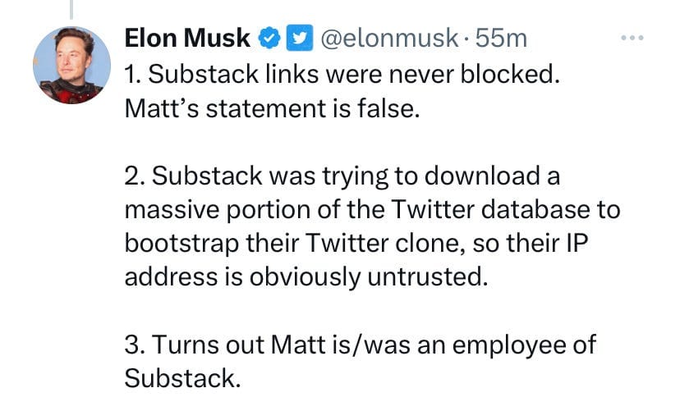Click the "55m" tweet timestamp
Screen dimensions: 680x420
502,38
